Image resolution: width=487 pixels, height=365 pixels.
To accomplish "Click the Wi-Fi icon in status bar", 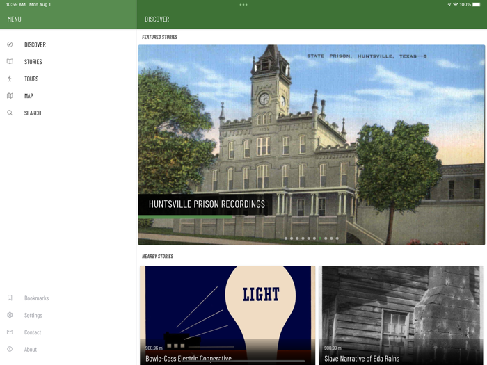I will pos(456,4).
